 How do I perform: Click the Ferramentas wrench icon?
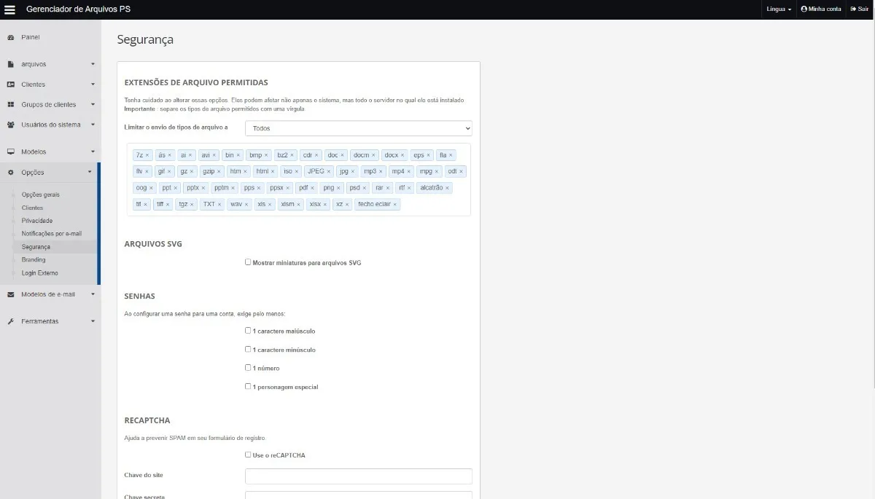(x=11, y=321)
